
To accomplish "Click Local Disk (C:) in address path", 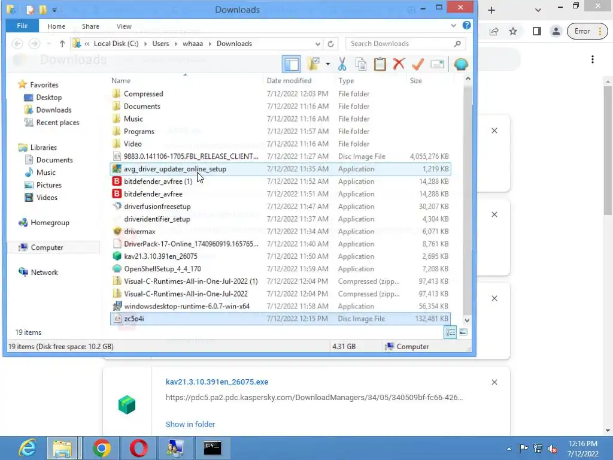I will pyautogui.click(x=116, y=44).
